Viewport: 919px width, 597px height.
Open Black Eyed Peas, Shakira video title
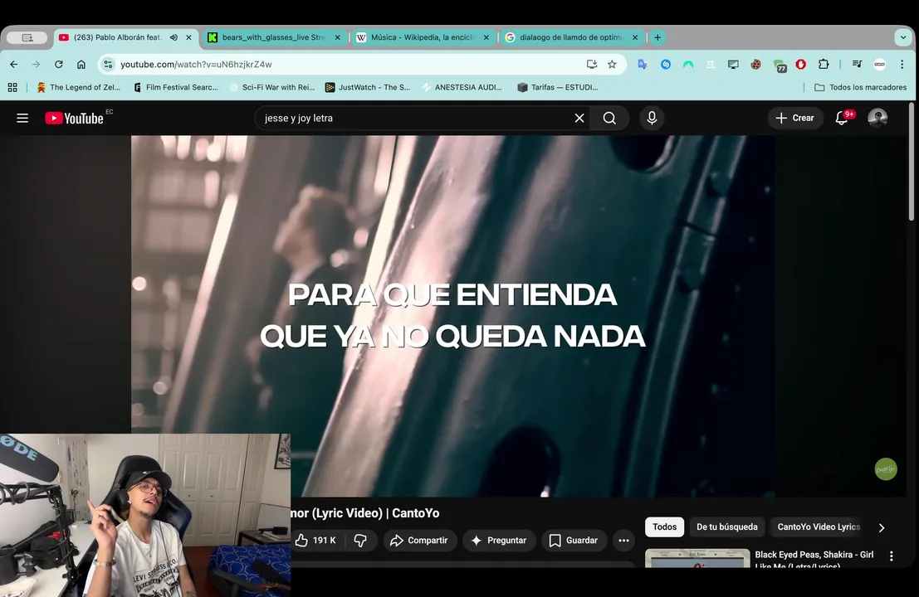tap(814, 560)
